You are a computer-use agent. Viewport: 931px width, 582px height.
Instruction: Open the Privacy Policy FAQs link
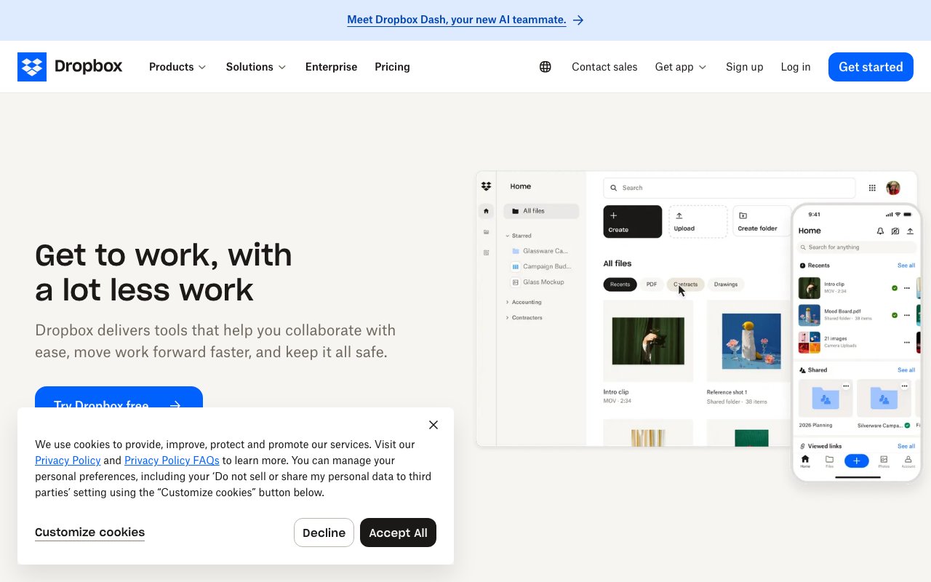[x=172, y=461]
